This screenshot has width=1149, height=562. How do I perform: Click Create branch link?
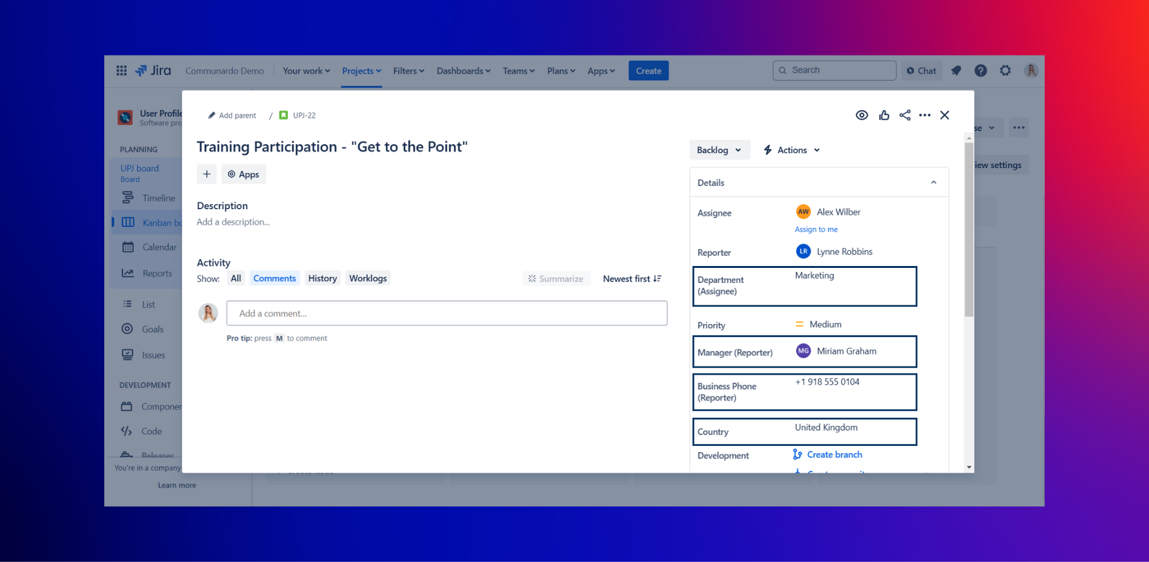coord(834,455)
